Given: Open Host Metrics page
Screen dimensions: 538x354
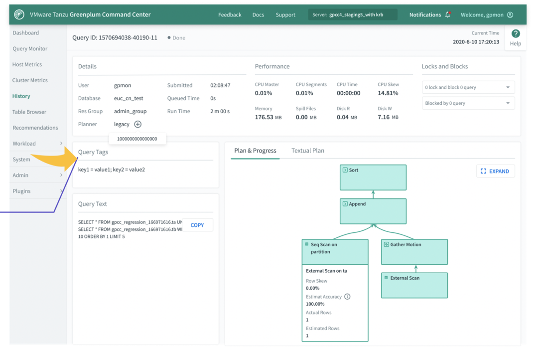Looking at the screenshot, I should (x=27, y=64).
